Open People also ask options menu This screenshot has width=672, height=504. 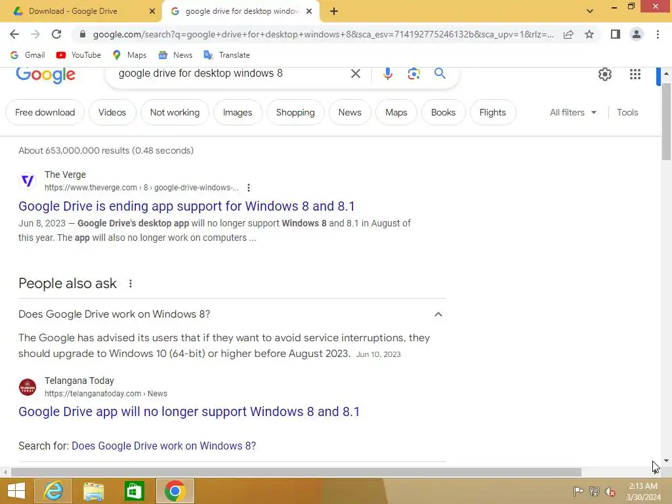(x=131, y=283)
